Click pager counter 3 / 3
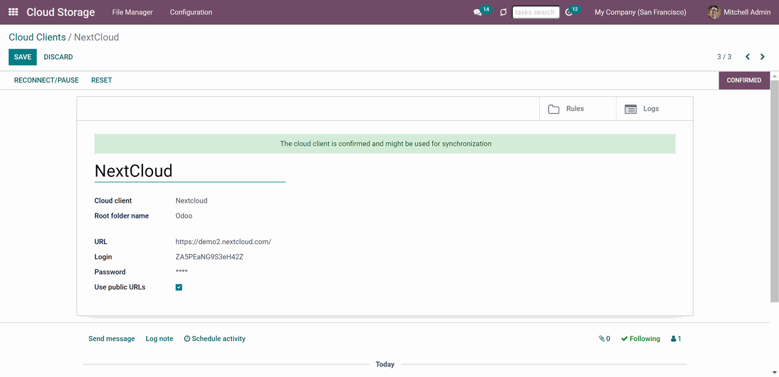 coord(724,57)
